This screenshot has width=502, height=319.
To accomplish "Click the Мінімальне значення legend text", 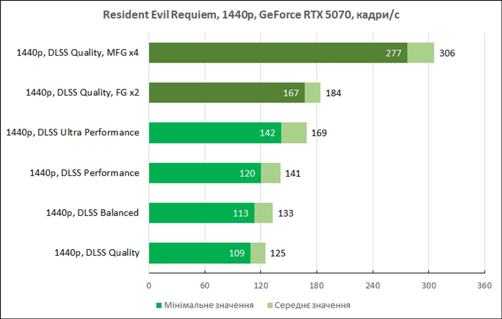I will click(209, 305).
